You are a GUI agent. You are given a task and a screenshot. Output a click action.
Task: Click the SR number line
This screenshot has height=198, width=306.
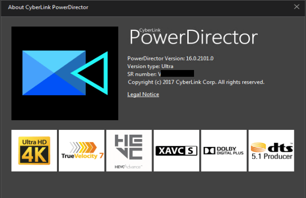(161, 74)
